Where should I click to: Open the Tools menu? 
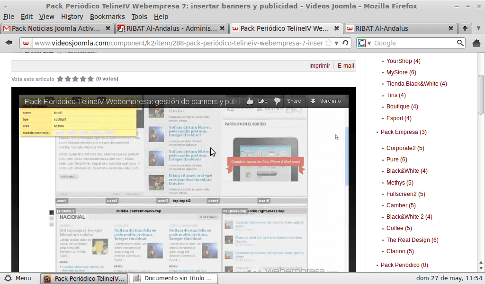[x=139, y=17]
